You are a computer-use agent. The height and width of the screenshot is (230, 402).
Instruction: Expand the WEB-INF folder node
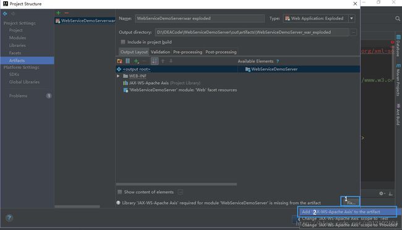[118, 76]
